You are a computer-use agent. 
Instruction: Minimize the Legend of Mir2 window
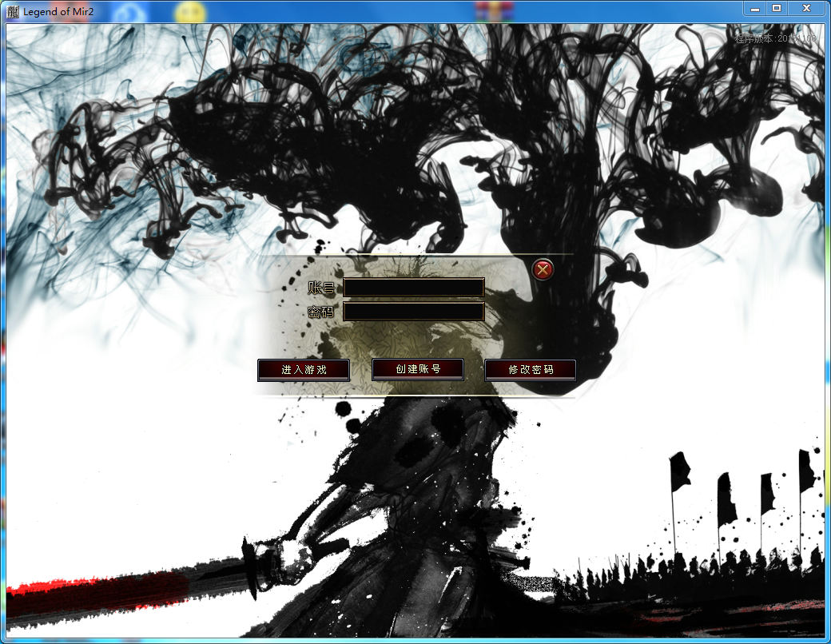coord(755,9)
